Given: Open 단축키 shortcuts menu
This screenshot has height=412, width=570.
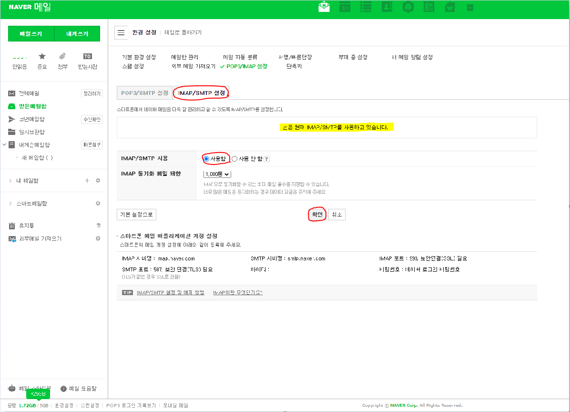Looking at the screenshot, I should [294, 66].
